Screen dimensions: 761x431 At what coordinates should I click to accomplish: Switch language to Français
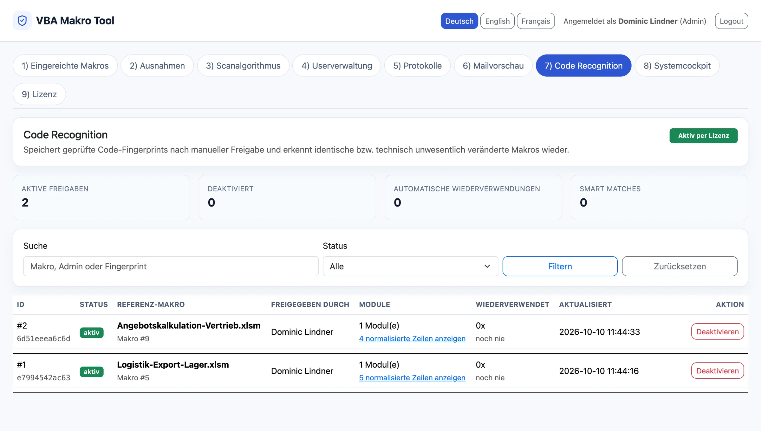(536, 21)
